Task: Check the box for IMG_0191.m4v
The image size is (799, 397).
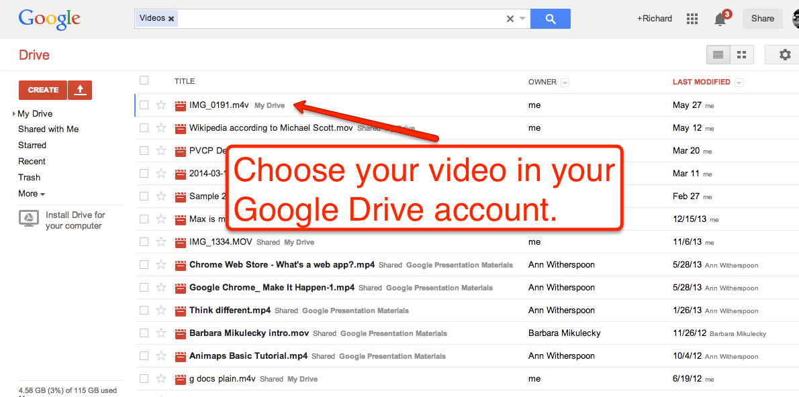Action: [x=144, y=105]
